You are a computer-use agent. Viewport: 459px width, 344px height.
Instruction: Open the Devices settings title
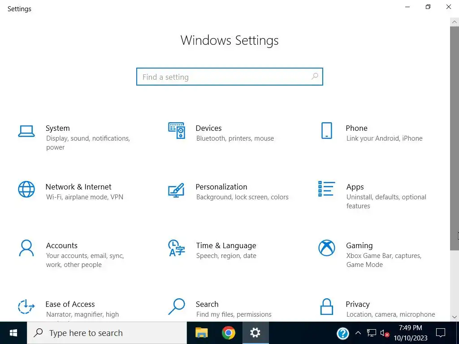coord(209,128)
